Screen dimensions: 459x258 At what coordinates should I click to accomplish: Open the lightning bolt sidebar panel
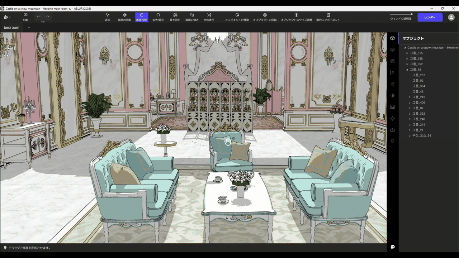pyautogui.click(x=393, y=142)
